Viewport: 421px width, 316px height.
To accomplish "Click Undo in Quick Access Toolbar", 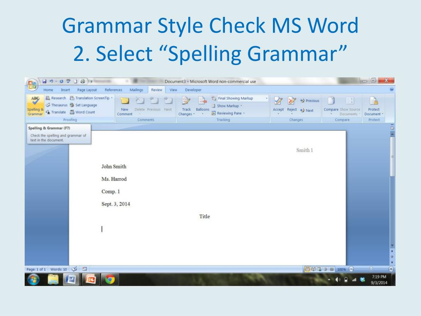I will point(51,81).
